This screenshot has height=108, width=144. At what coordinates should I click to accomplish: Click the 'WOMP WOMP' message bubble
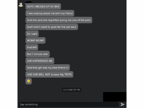35,40
